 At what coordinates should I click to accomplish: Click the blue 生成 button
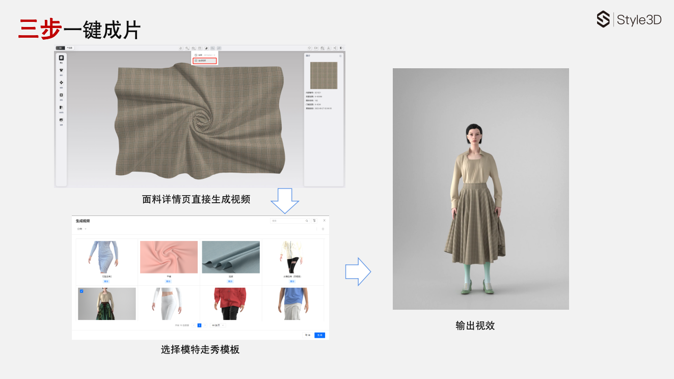click(319, 335)
